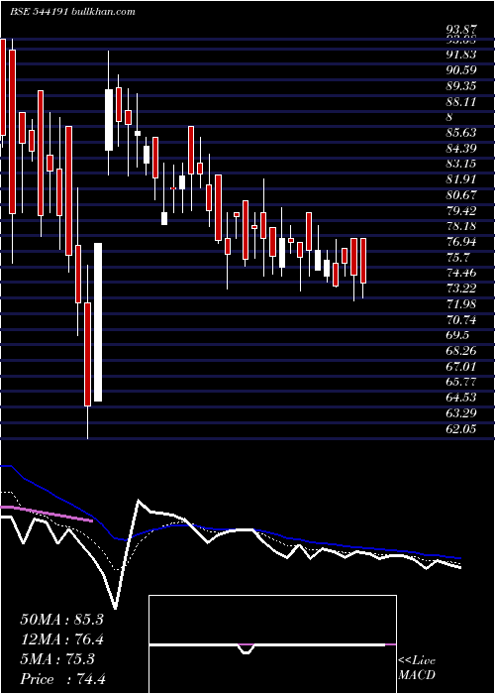Select the 70.74 price level label
This screenshot has width=495, height=694.
(x=461, y=320)
